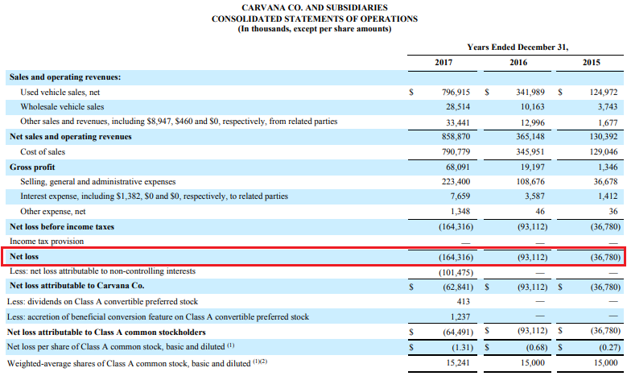Select the 2015 column header
The height and width of the screenshot is (376, 627).
pyautogui.click(x=591, y=63)
